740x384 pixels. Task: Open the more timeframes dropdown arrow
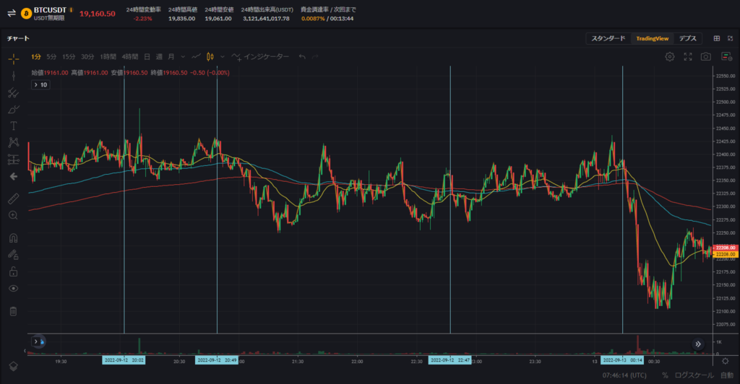183,57
